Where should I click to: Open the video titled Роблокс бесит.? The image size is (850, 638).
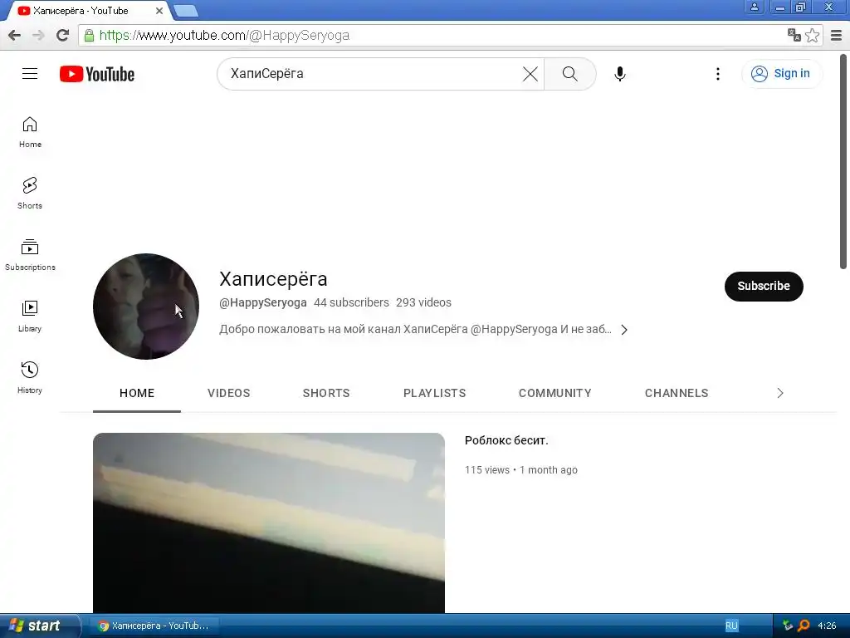pos(506,440)
